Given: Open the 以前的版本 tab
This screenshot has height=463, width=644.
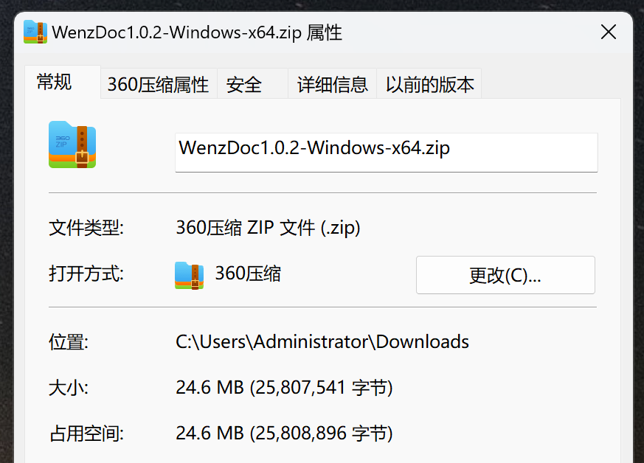Looking at the screenshot, I should click(x=429, y=84).
